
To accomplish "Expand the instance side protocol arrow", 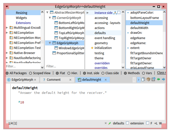I will coord(88,13).
